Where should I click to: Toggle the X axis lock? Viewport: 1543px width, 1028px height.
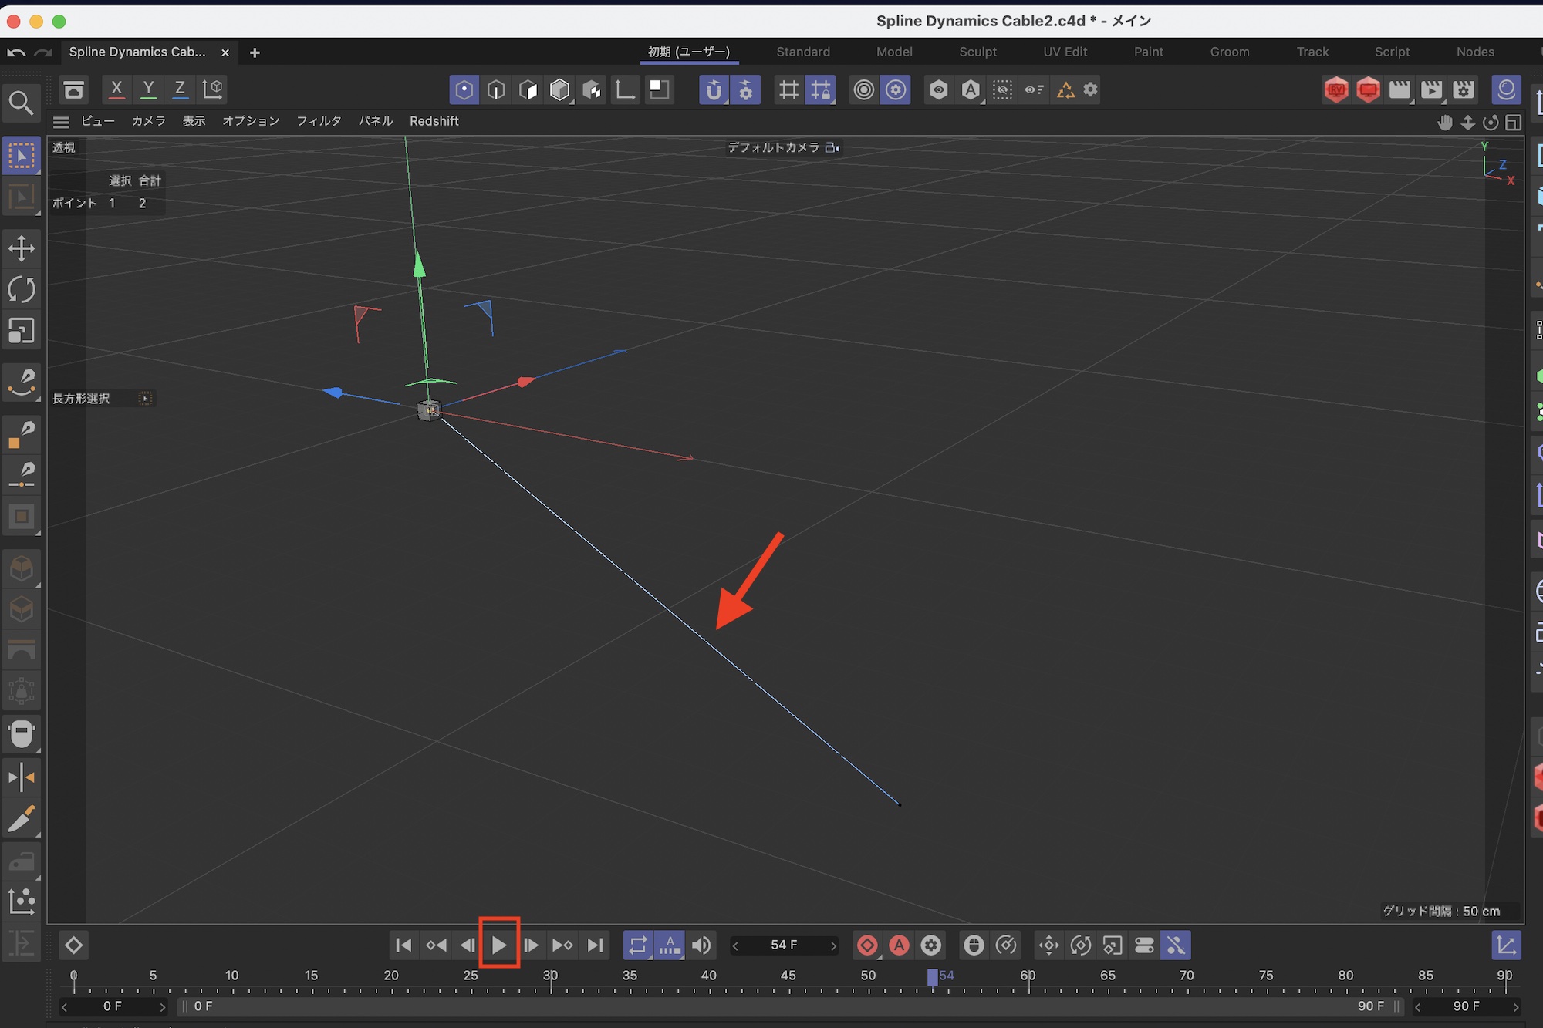(116, 89)
